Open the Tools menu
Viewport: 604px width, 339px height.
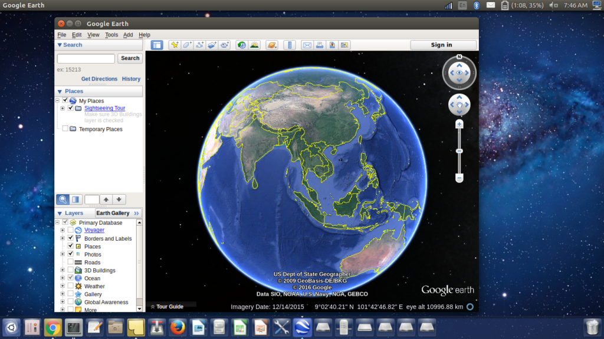point(111,35)
